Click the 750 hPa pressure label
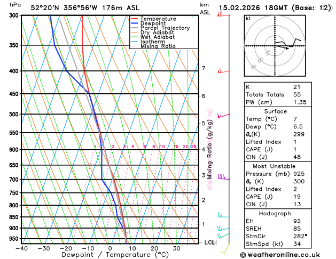This screenshot has width=336, height=259. (15, 193)
